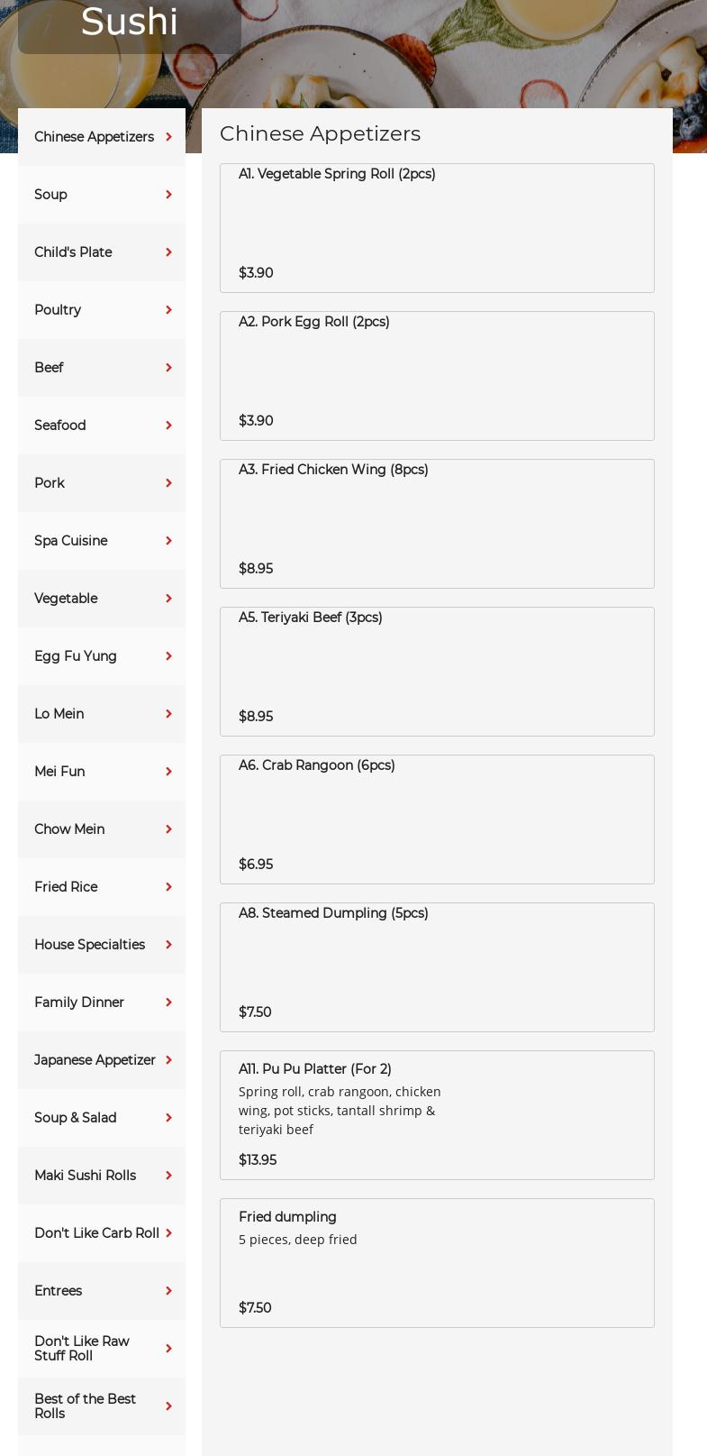Select the A1 Vegetable Spring Roll item
Viewport: 707px width, 1456px height.
click(437, 228)
